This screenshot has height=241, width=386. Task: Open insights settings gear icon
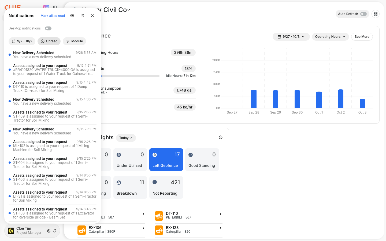click(x=221, y=137)
